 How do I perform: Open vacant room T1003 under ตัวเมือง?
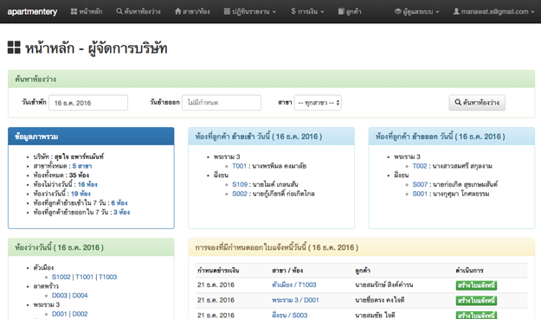click(107, 277)
